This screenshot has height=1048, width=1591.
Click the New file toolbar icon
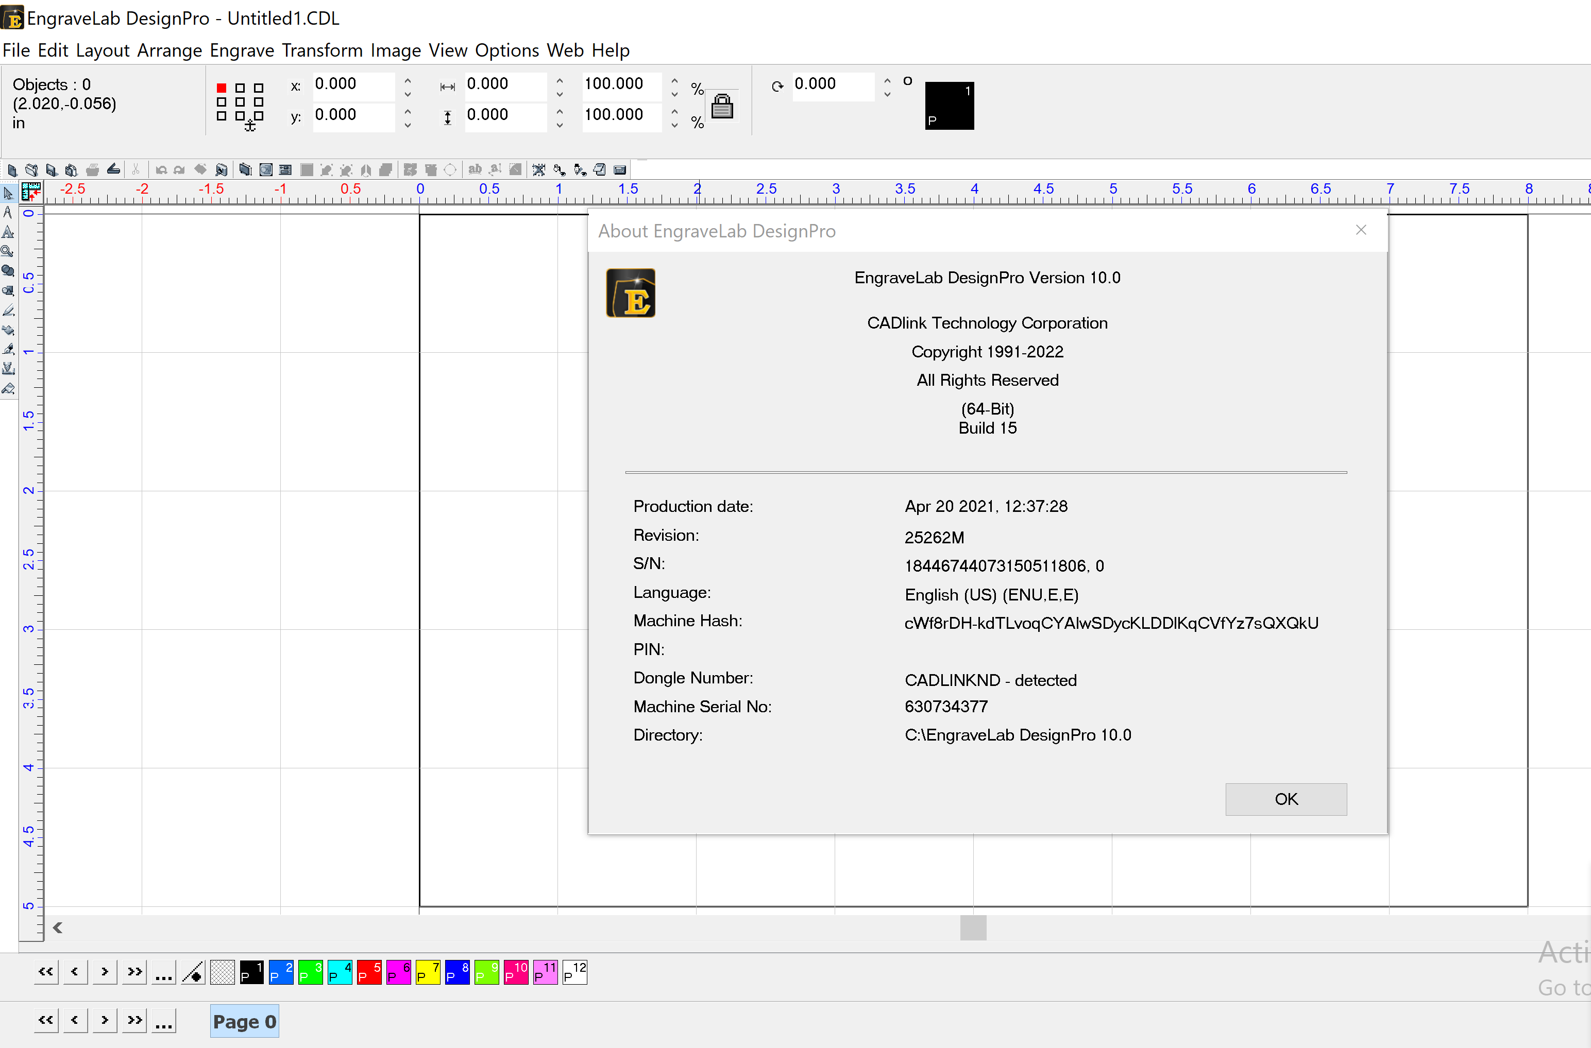click(x=12, y=170)
